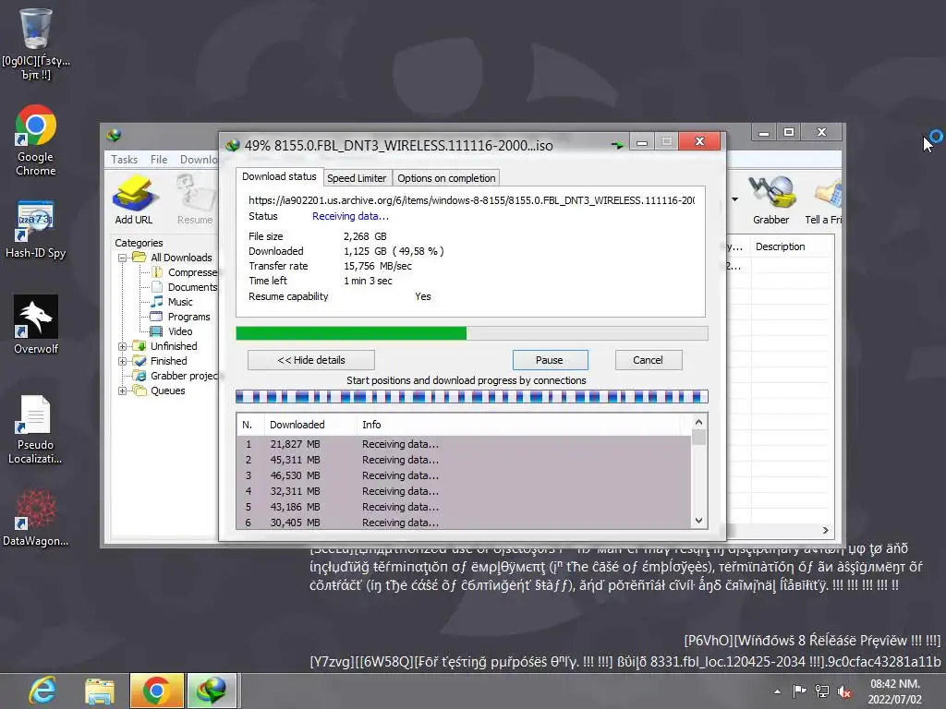The image size is (946, 709).
Task: Open the Tasks menu
Action: coord(125,159)
